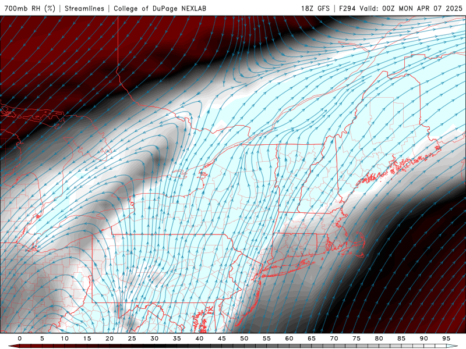Click the "5" value on the color scale
The image size is (466, 349).
pos(42,339)
